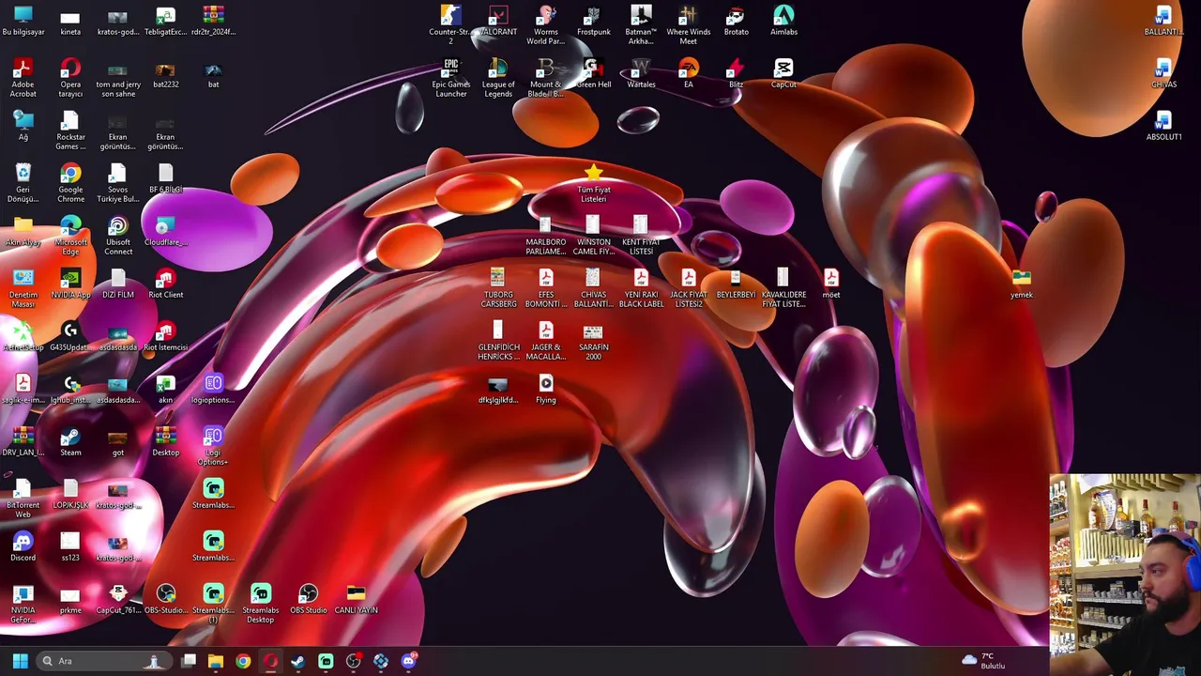Viewport: 1201px width, 676px height.
Task: Select JACK FIYAT LISTESI2 PDF
Action: click(x=689, y=288)
